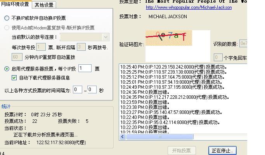
Task: Click the 正在停止 button
Action: (222, 150)
